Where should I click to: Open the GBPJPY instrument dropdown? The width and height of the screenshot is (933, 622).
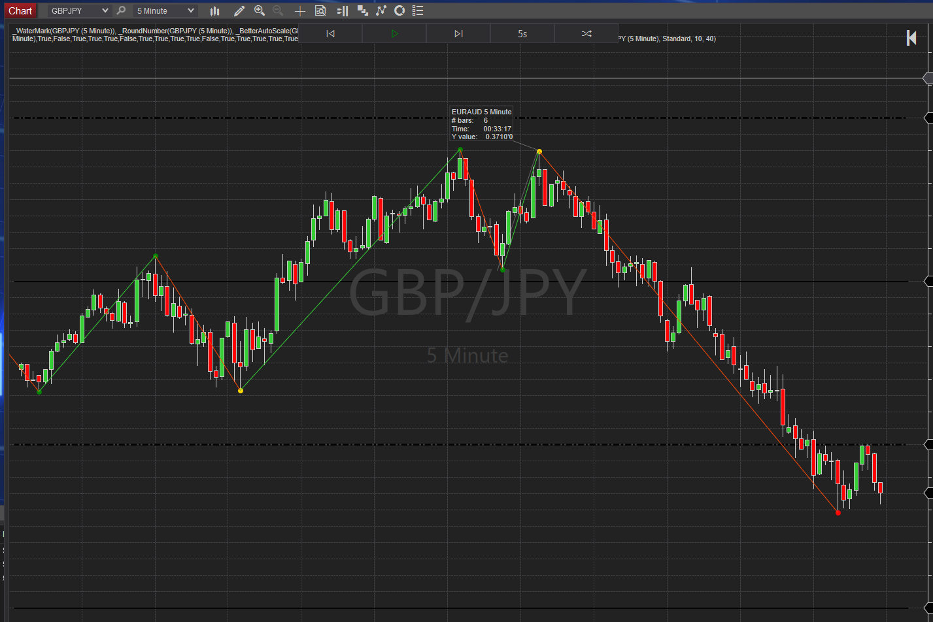tap(80, 10)
